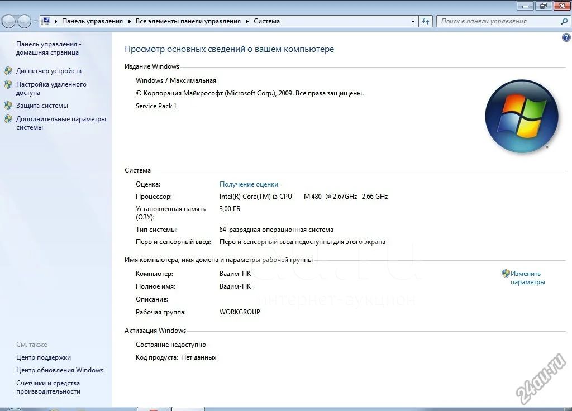
Task: Click the «Рабочая группа:» label
Action: tap(160, 312)
